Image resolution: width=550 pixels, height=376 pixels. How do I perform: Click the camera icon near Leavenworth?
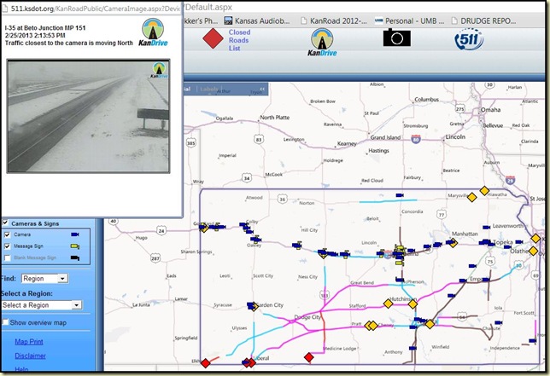click(486, 227)
